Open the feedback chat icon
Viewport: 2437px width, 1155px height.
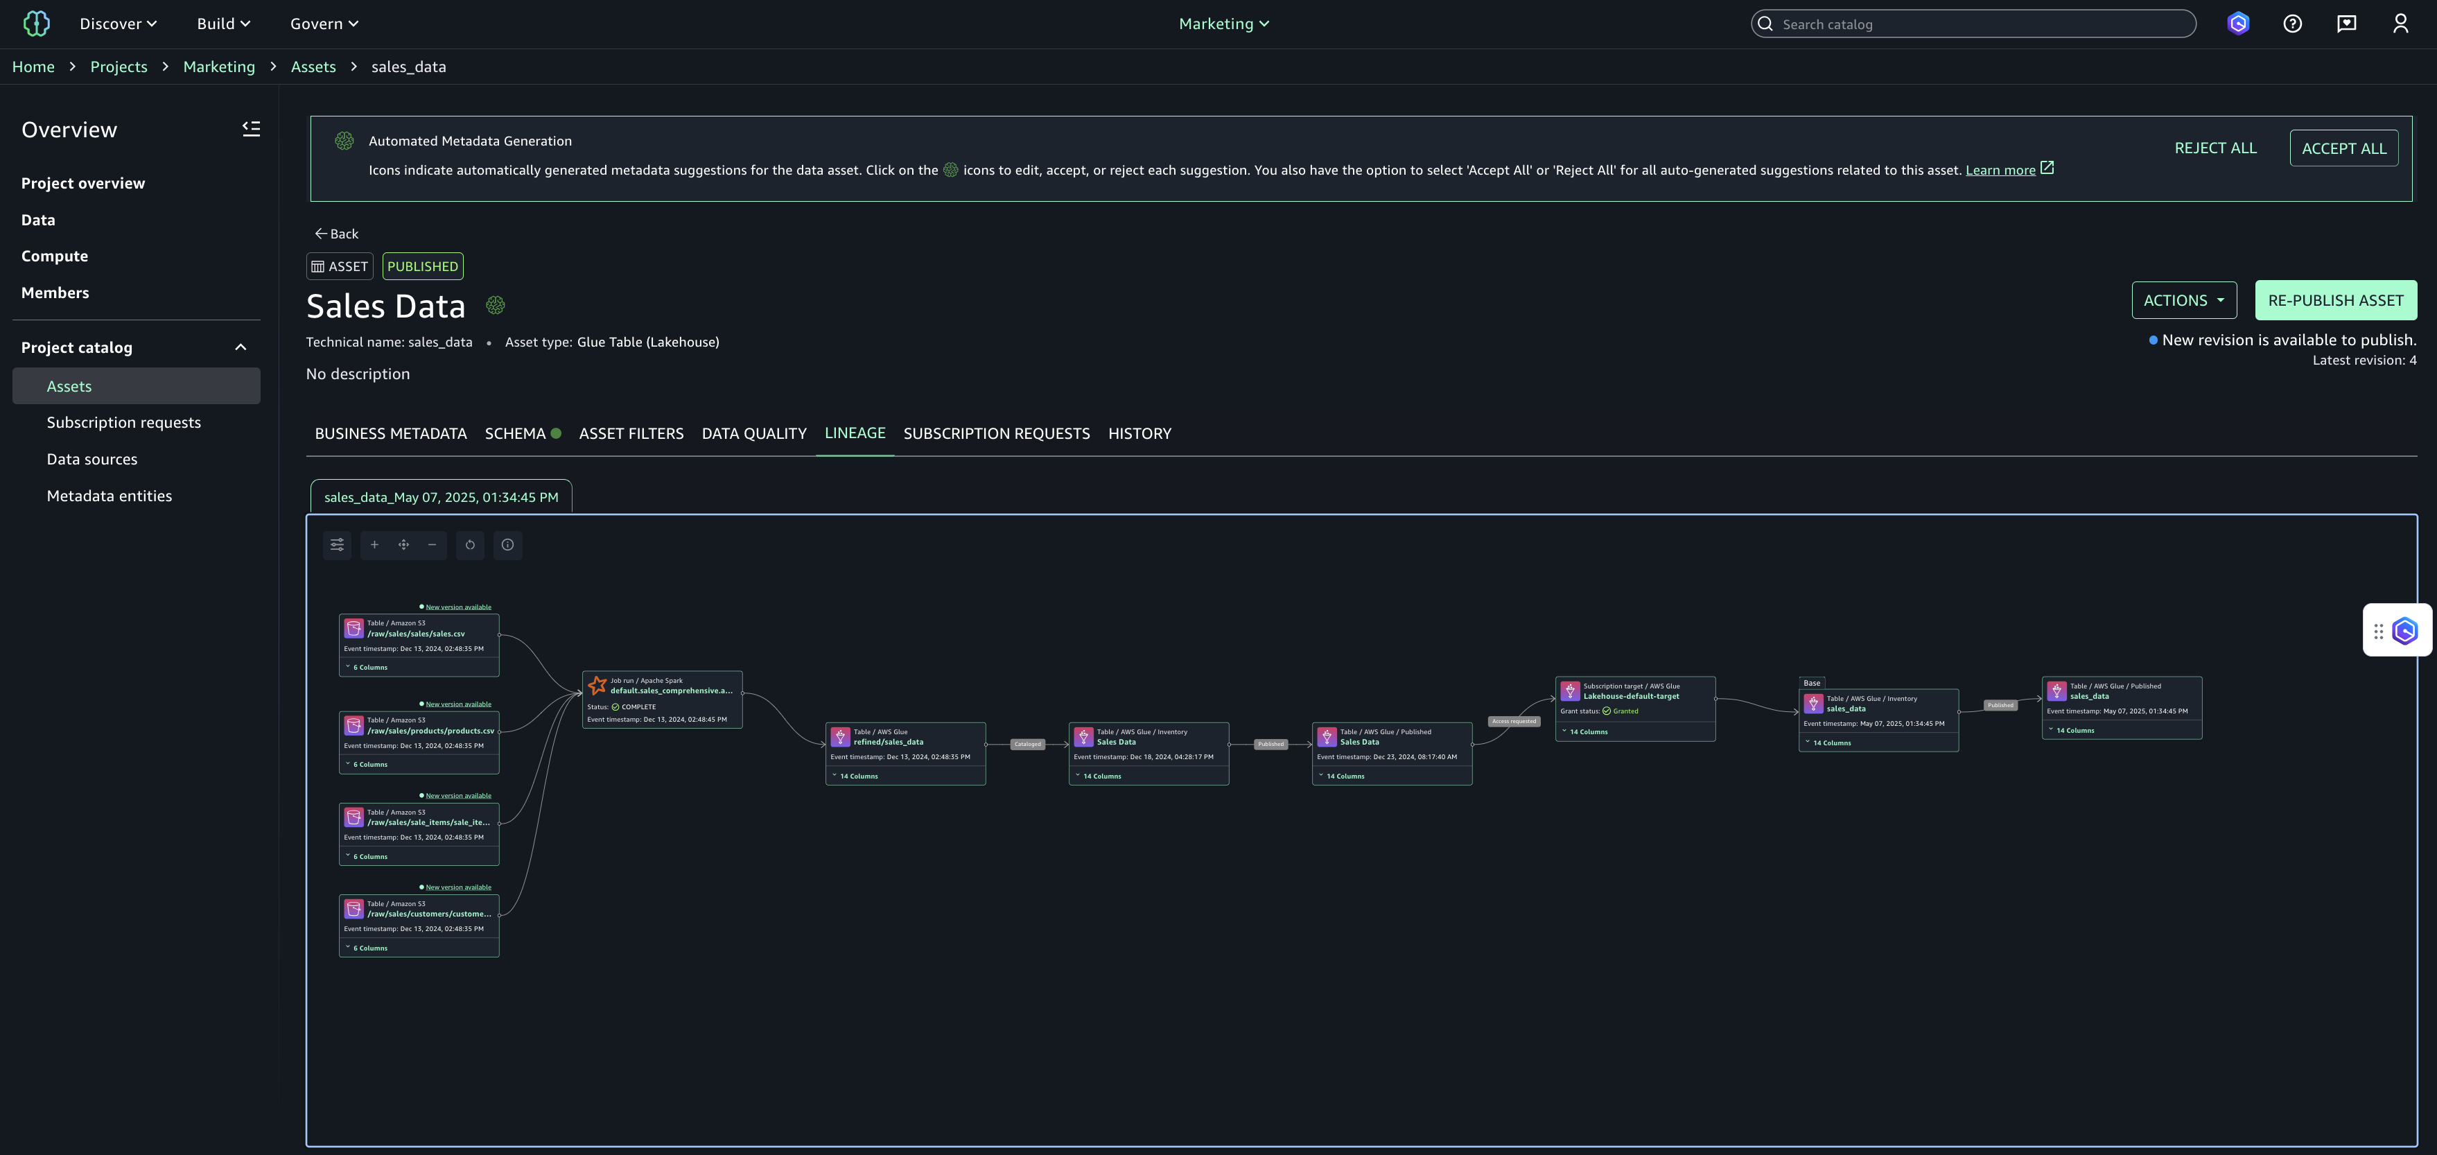[x=2346, y=24]
